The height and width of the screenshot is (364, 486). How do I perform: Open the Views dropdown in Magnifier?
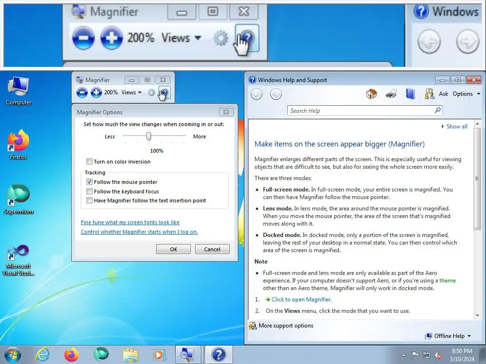point(131,92)
